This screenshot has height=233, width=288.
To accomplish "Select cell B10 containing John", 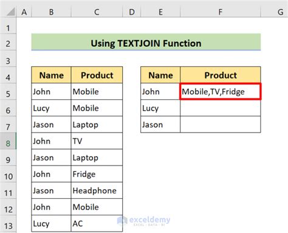I will tap(51, 174).
